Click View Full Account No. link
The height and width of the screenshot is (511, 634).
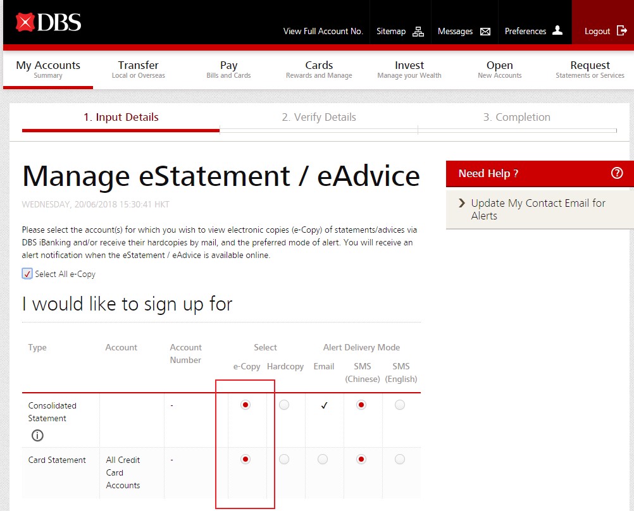pos(323,31)
